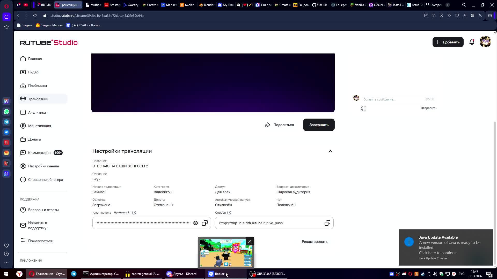The width and height of the screenshot is (497, 279).
Task: Open Монетизация section in sidebar
Action: (39, 126)
